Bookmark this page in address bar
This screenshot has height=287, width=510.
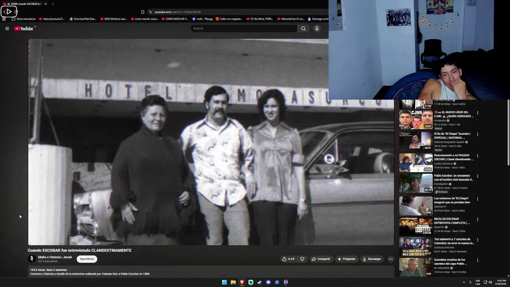pyautogui.click(x=143, y=12)
